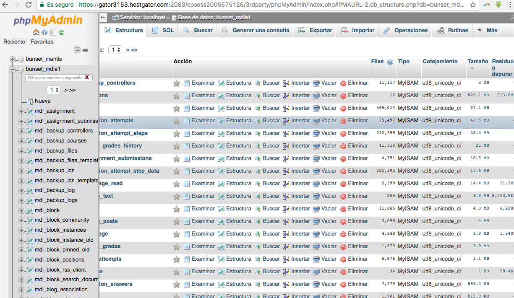The width and height of the screenshot is (514, 298).
Task: Click the Examinar icon in the 11,117 rows row
Action: tap(187, 83)
